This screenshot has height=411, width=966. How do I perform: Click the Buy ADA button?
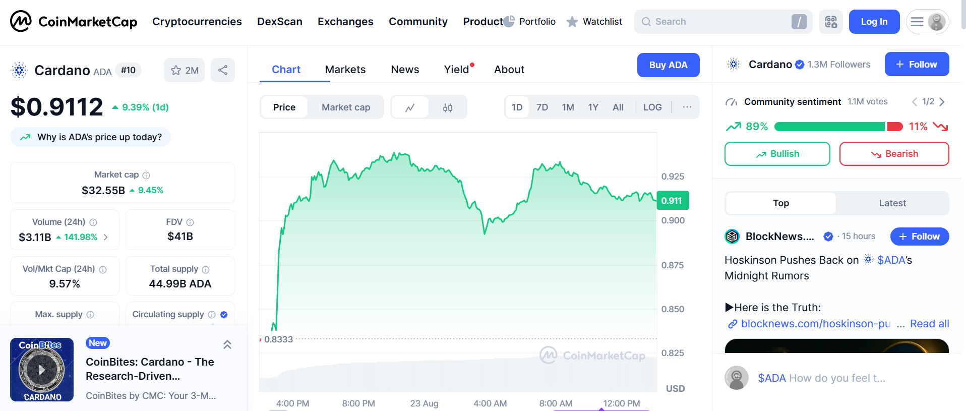[x=668, y=65]
